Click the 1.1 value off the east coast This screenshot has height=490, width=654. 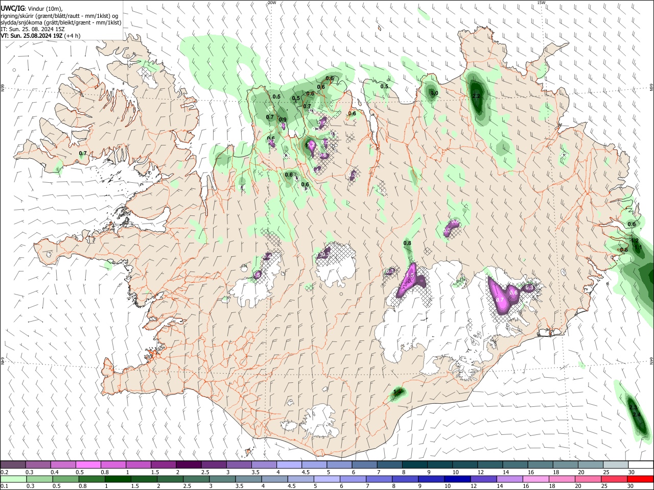638,248
